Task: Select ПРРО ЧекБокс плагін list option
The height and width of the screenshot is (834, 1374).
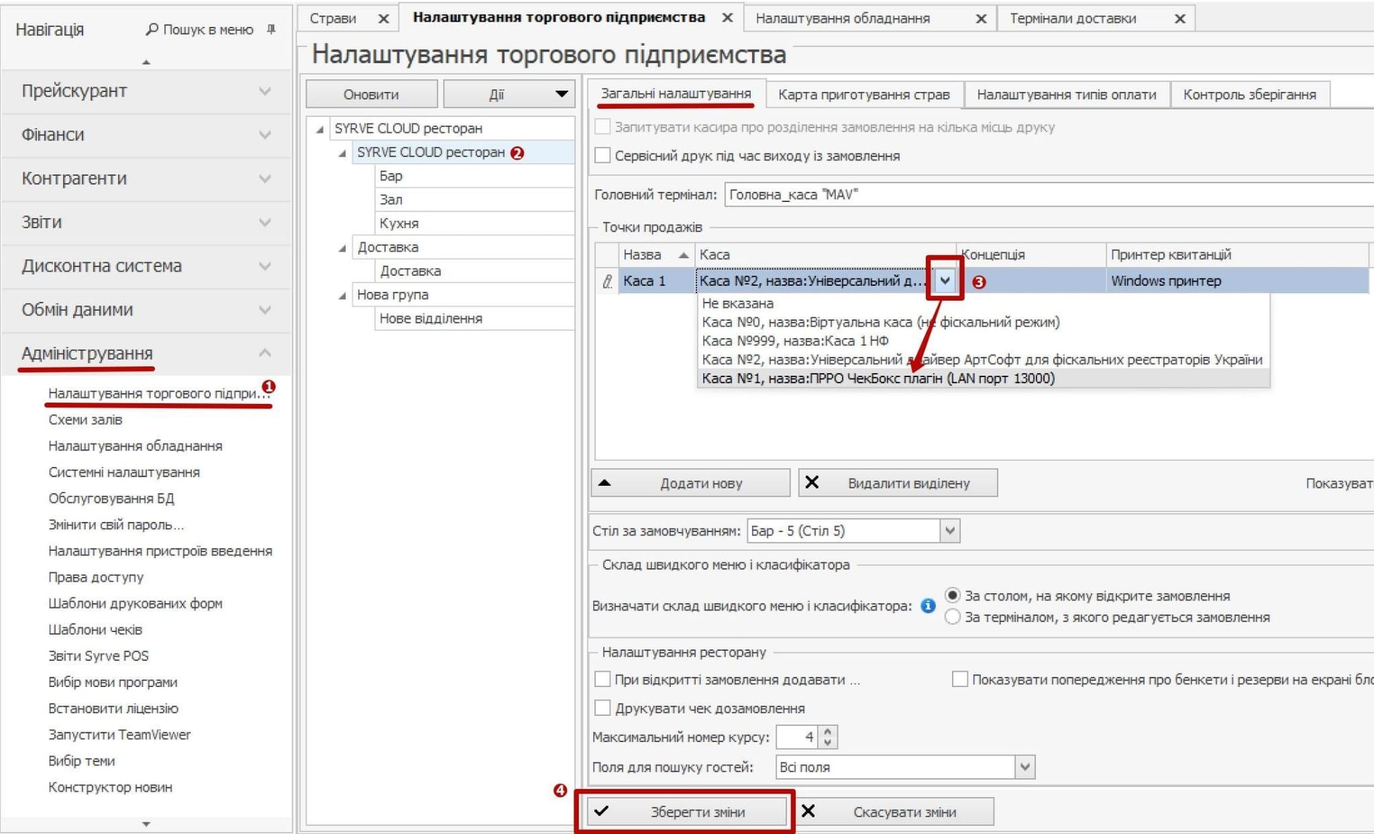Action: pos(878,379)
